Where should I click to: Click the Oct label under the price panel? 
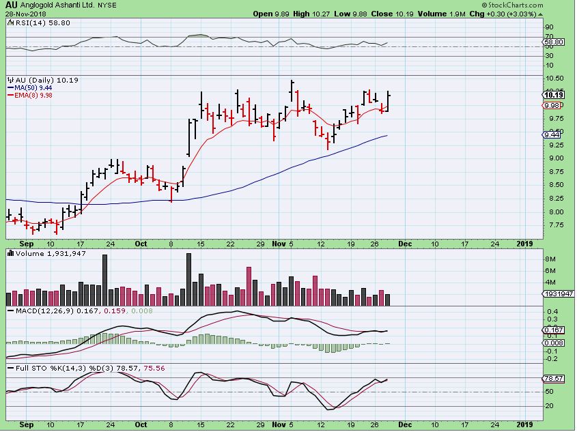[141, 244]
